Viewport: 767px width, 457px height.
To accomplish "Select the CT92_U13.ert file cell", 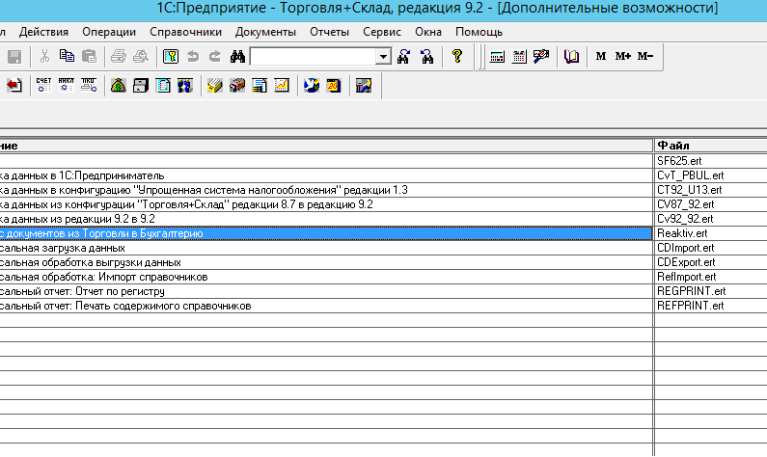I will pyautogui.click(x=711, y=190).
